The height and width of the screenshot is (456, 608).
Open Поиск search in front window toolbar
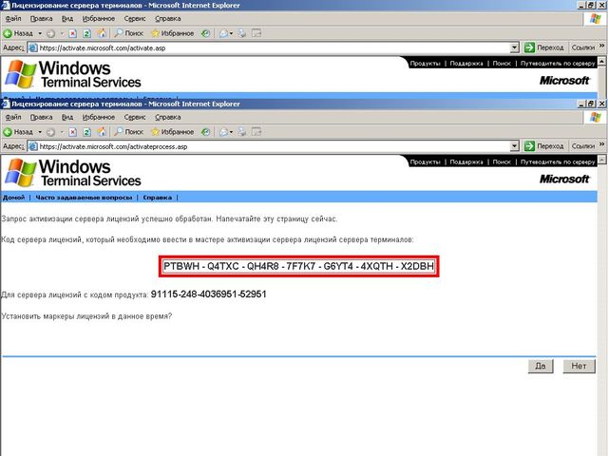tap(129, 132)
